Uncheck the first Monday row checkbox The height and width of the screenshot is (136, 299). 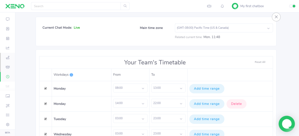[x=45, y=88]
